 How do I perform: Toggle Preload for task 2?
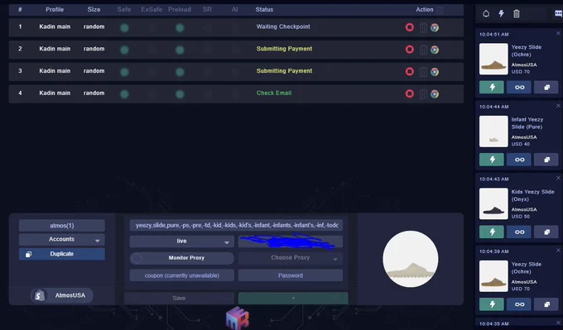point(180,50)
